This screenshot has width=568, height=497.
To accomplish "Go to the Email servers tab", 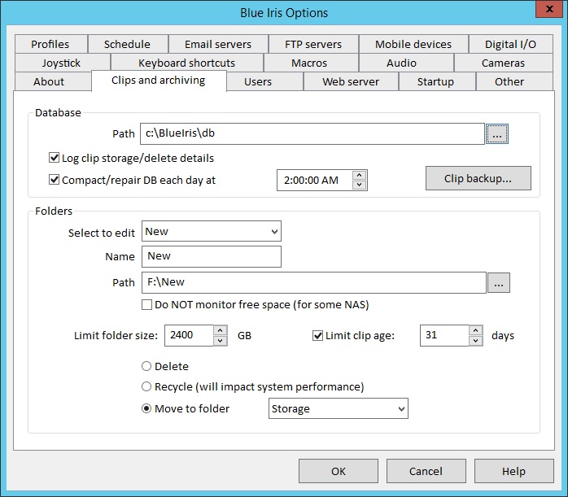I will click(x=218, y=44).
